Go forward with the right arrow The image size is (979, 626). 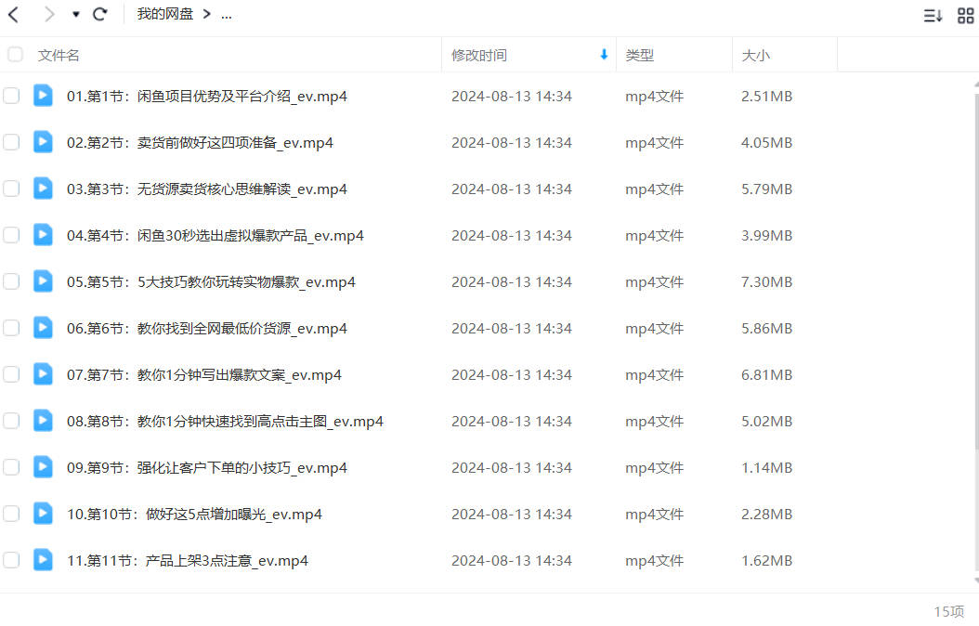click(49, 14)
